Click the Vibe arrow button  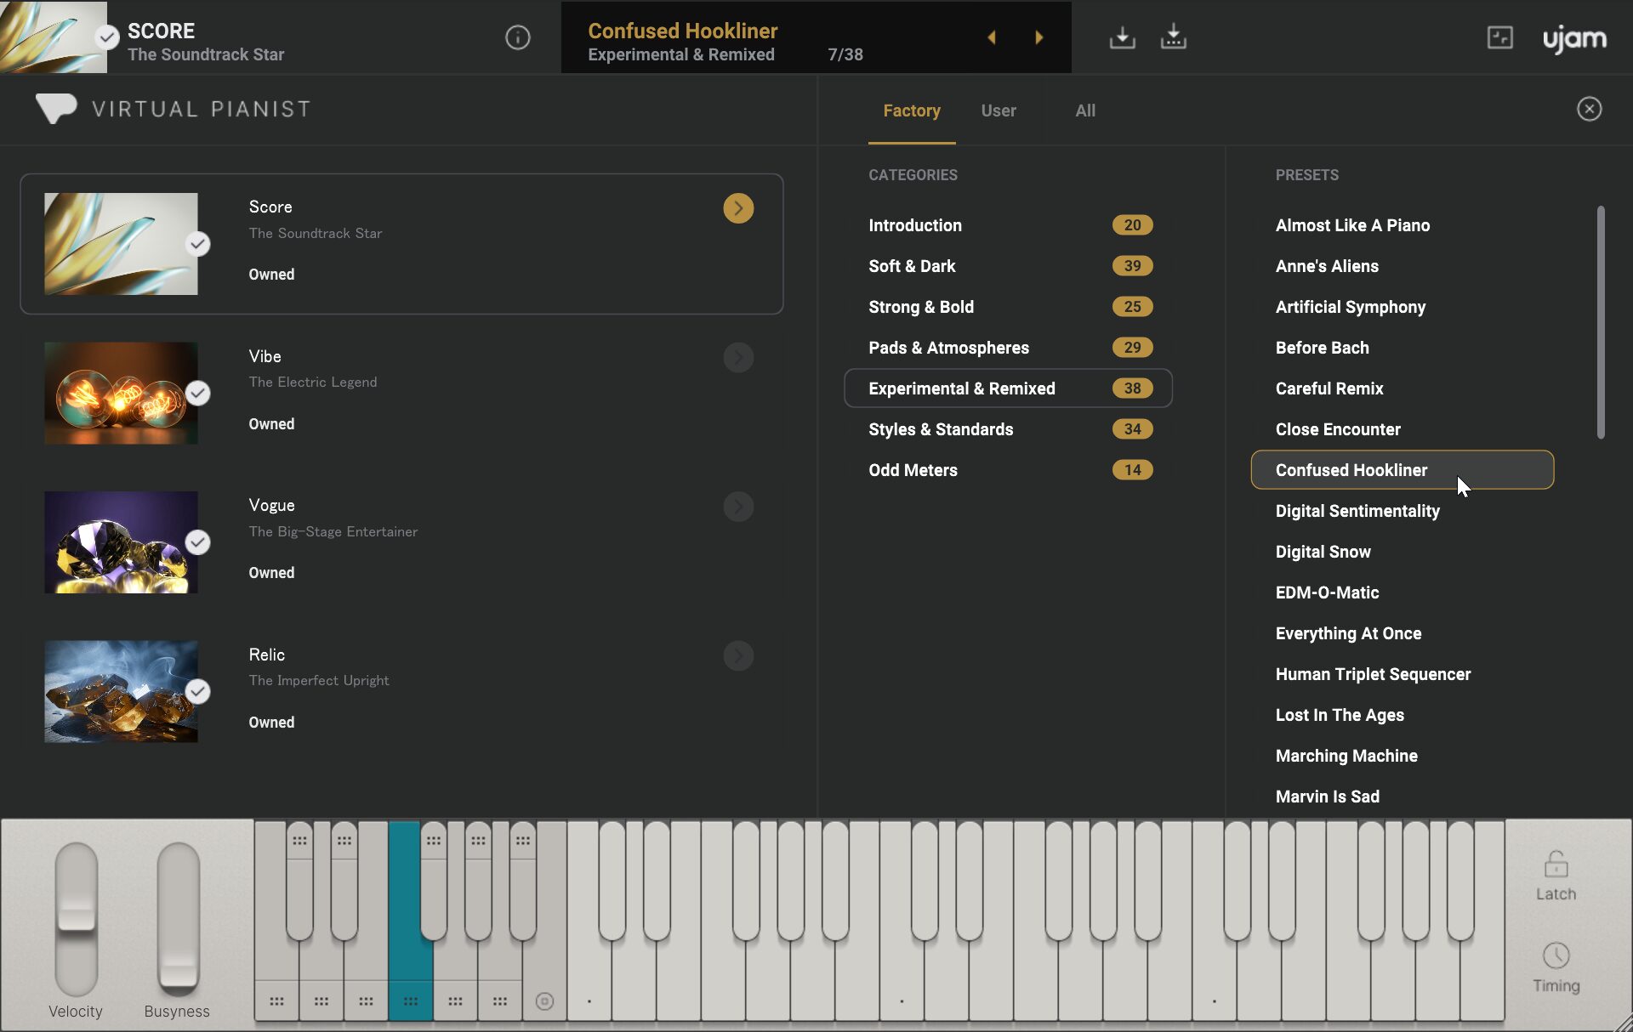(738, 358)
